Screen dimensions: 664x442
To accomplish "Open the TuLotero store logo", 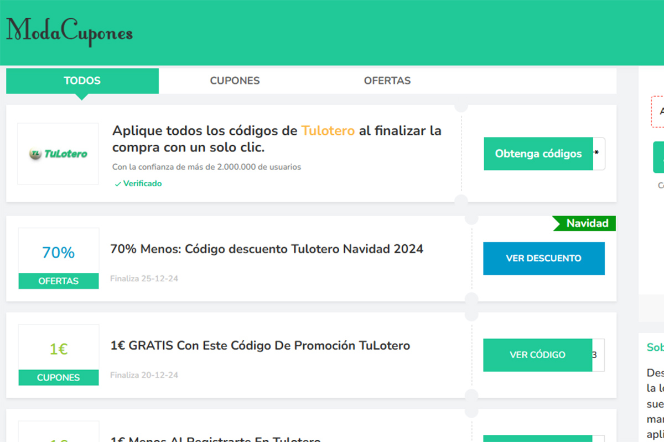I will [58, 154].
